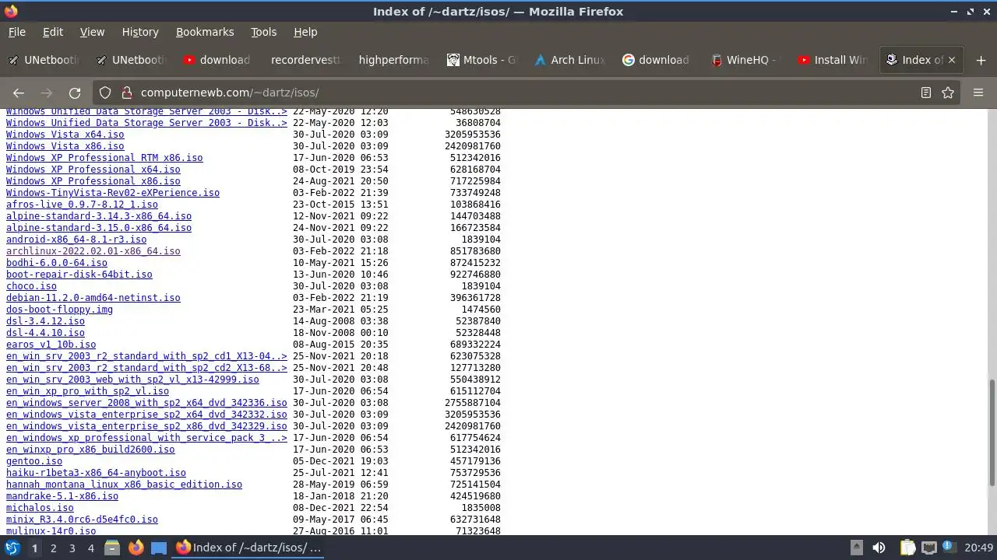Bookmark this page with the star

[x=948, y=93]
